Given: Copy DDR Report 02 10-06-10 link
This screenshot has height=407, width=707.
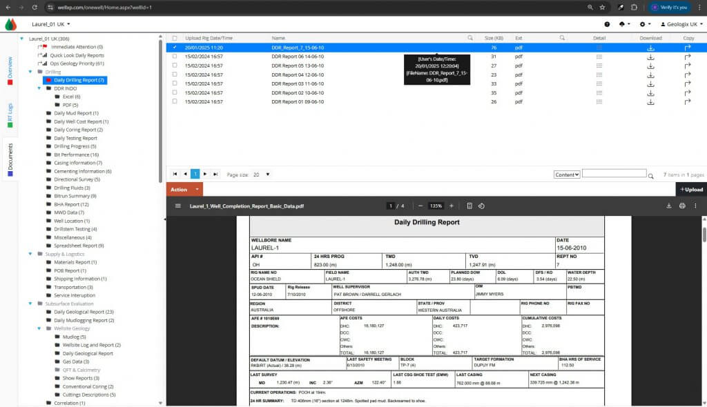Looking at the screenshot, I should tap(687, 93).
